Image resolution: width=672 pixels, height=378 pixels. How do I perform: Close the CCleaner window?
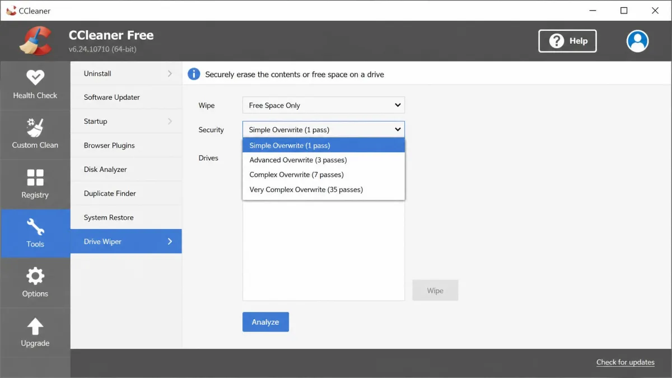655,11
